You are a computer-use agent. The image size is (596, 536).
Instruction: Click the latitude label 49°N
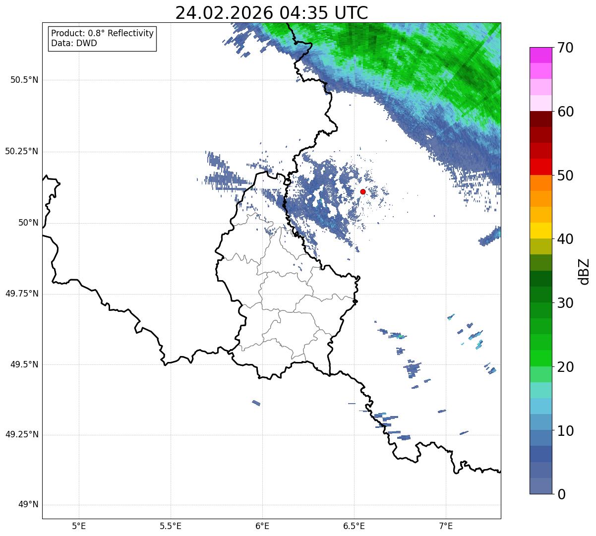28,505
